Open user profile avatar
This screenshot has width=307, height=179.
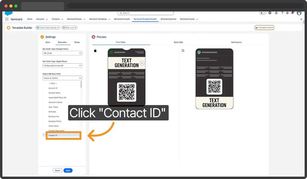coord(299,13)
